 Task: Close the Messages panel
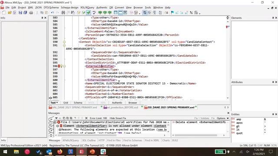228,113
